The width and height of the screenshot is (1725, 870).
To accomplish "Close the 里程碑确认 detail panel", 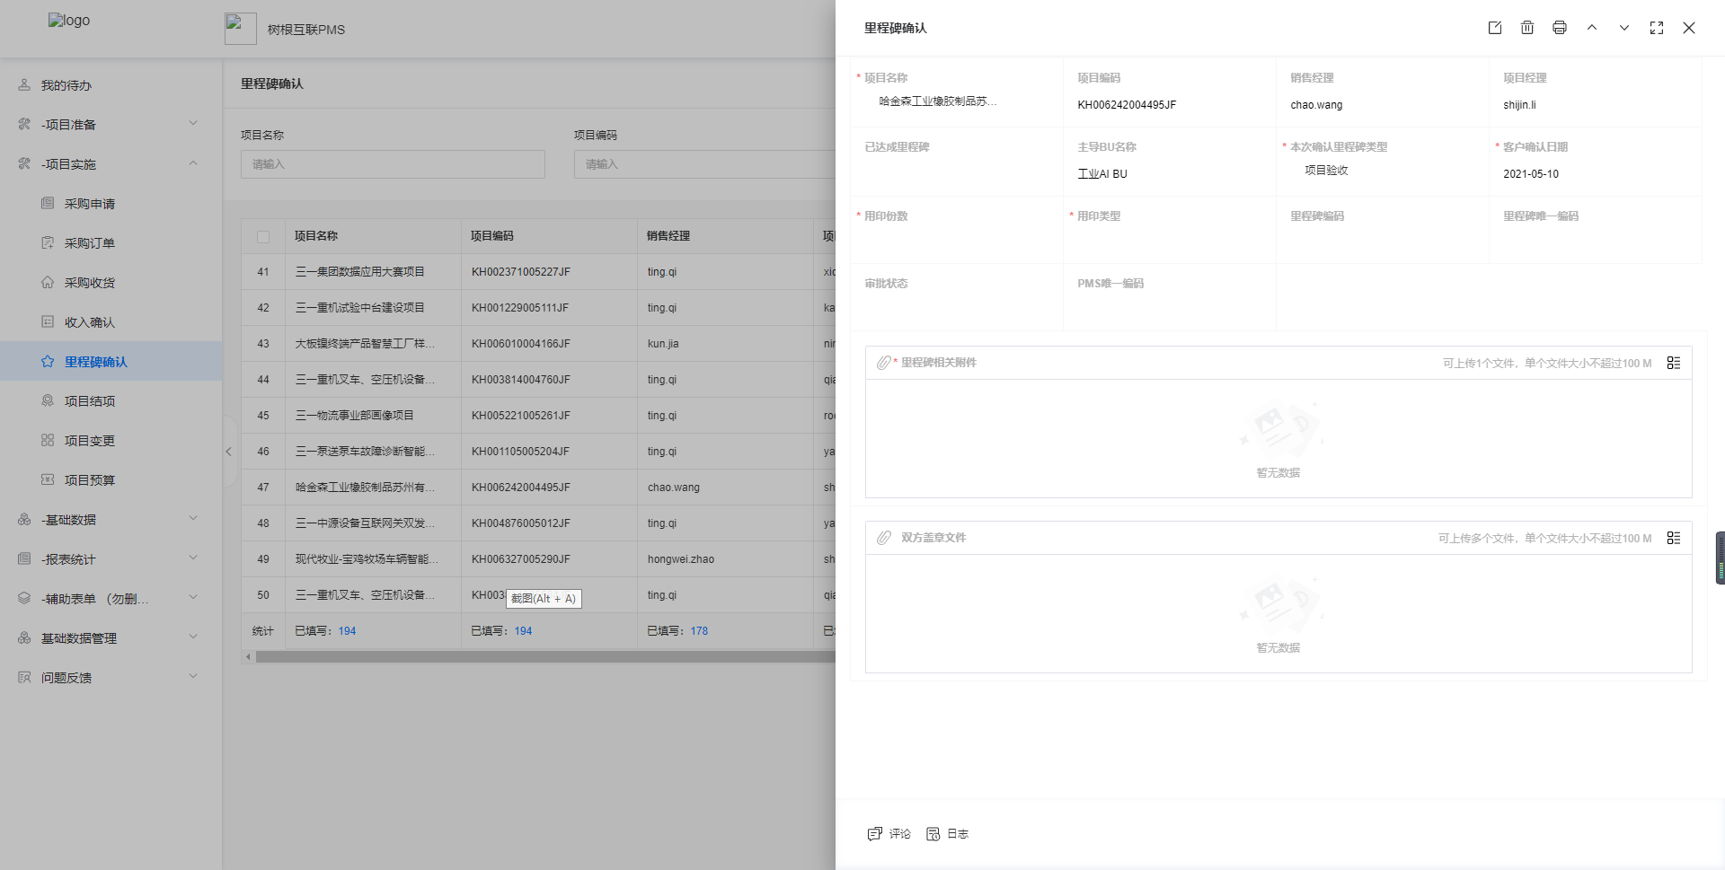I will pyautogui.click(x=1689, y=28).
